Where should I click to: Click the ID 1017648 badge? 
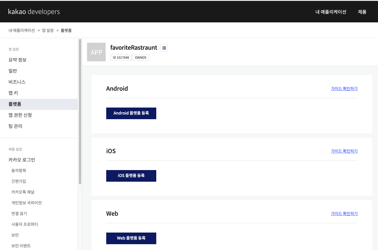(x=121, y=58)
